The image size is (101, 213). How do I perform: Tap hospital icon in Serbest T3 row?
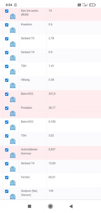[13, 44]
